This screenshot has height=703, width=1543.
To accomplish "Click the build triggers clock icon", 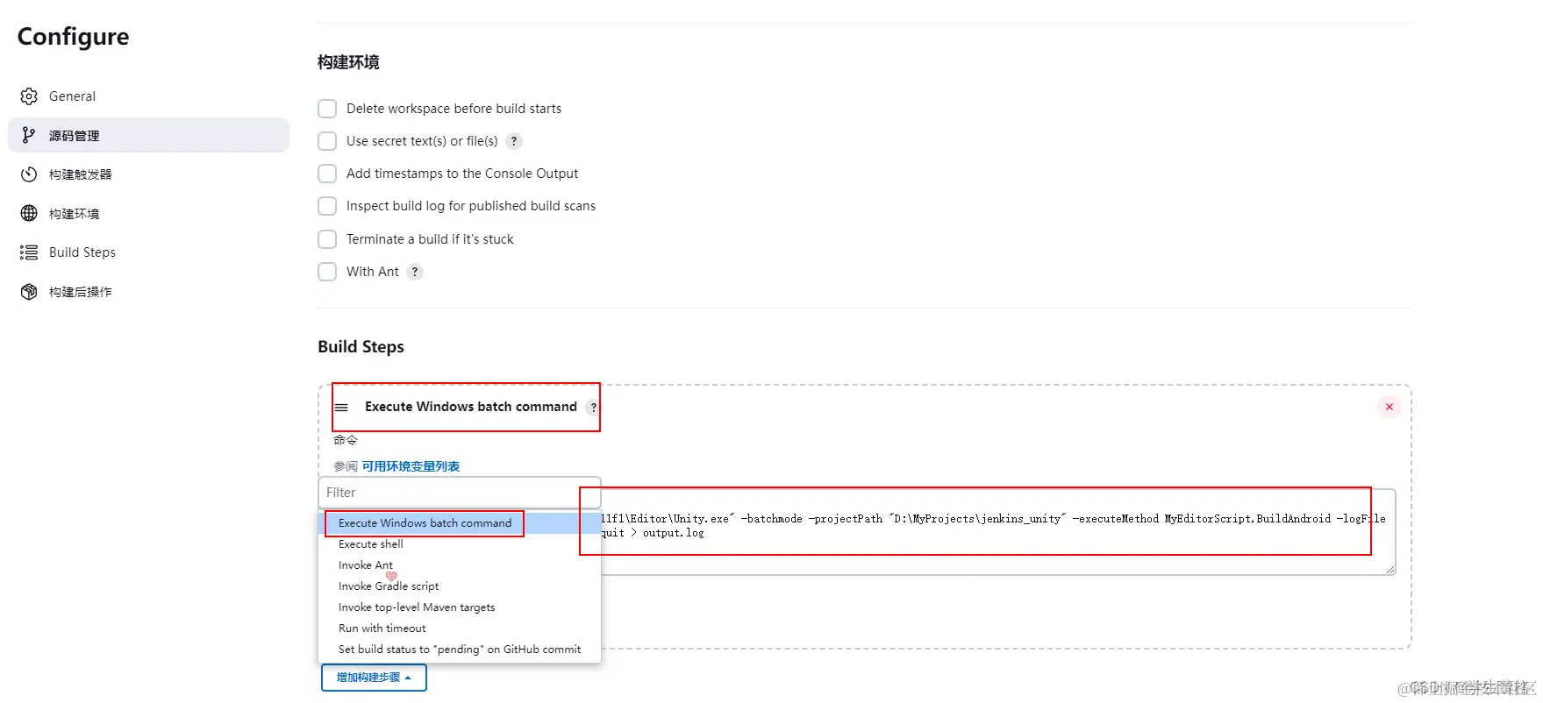I will [x=29, y=174].
